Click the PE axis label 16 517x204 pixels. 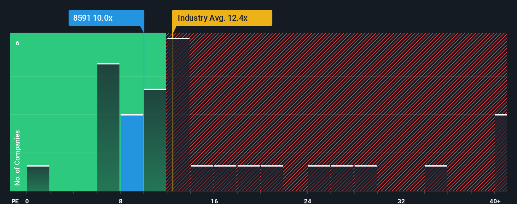tap(214, 201)
